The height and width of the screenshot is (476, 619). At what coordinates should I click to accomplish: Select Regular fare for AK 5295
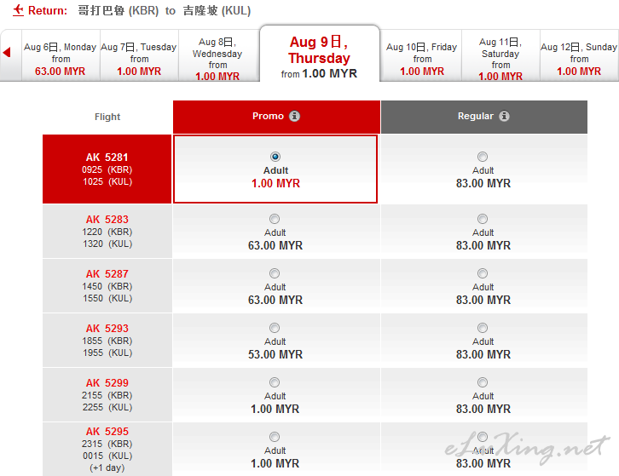(483, 437)
